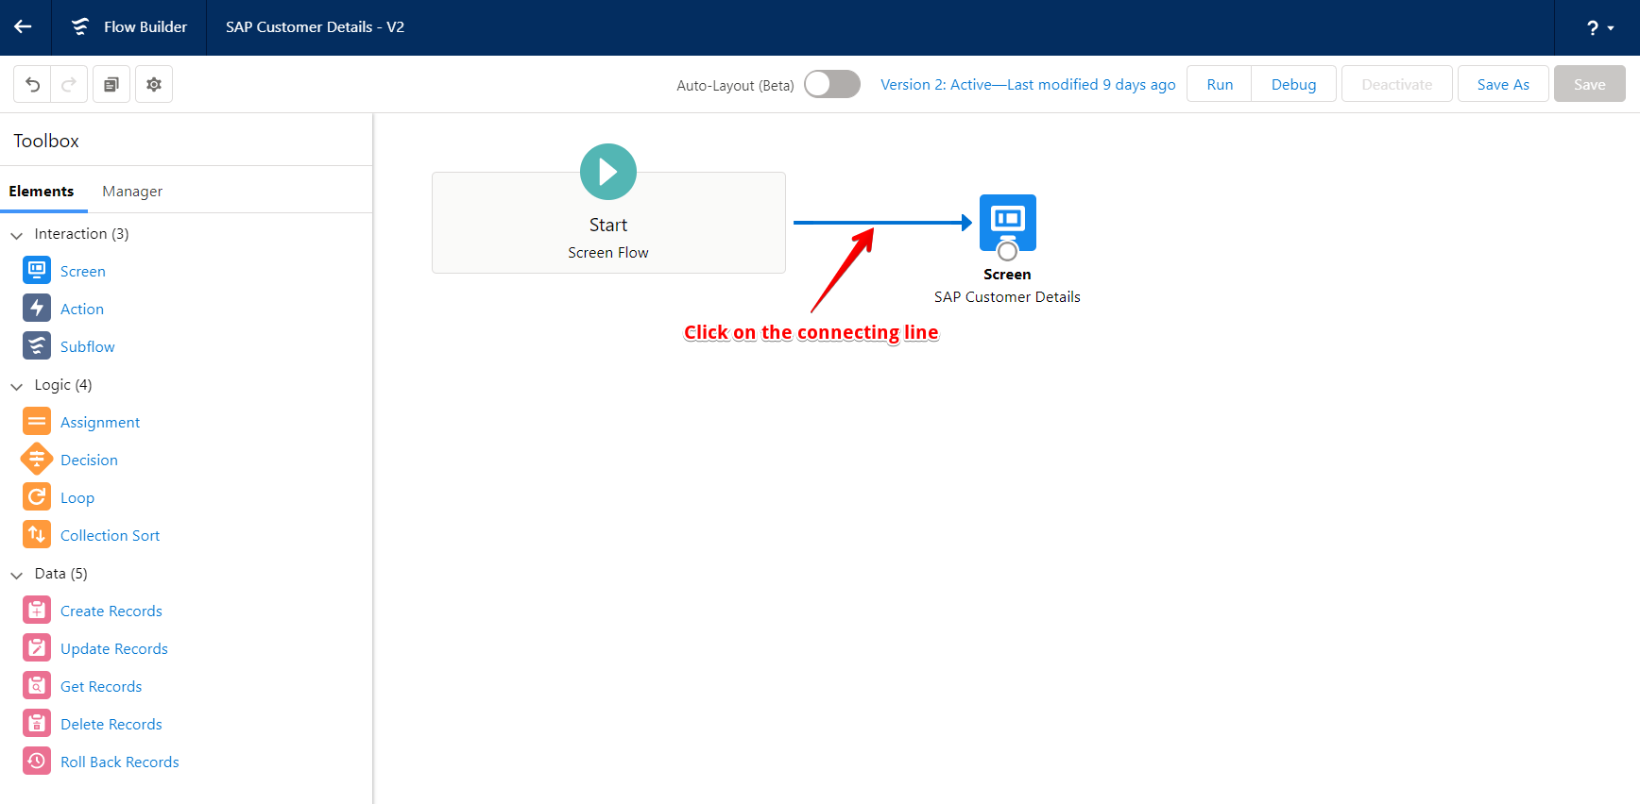The height and width of the screenshot is (804, 1640).
Task: Click the Toolbox panel heading
Action: [x=46, y=142]
